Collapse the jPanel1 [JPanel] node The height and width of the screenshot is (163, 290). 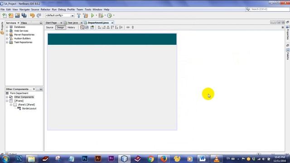point(11,105)
